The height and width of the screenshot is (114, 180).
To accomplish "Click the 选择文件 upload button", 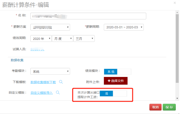I will click(116, 81).
